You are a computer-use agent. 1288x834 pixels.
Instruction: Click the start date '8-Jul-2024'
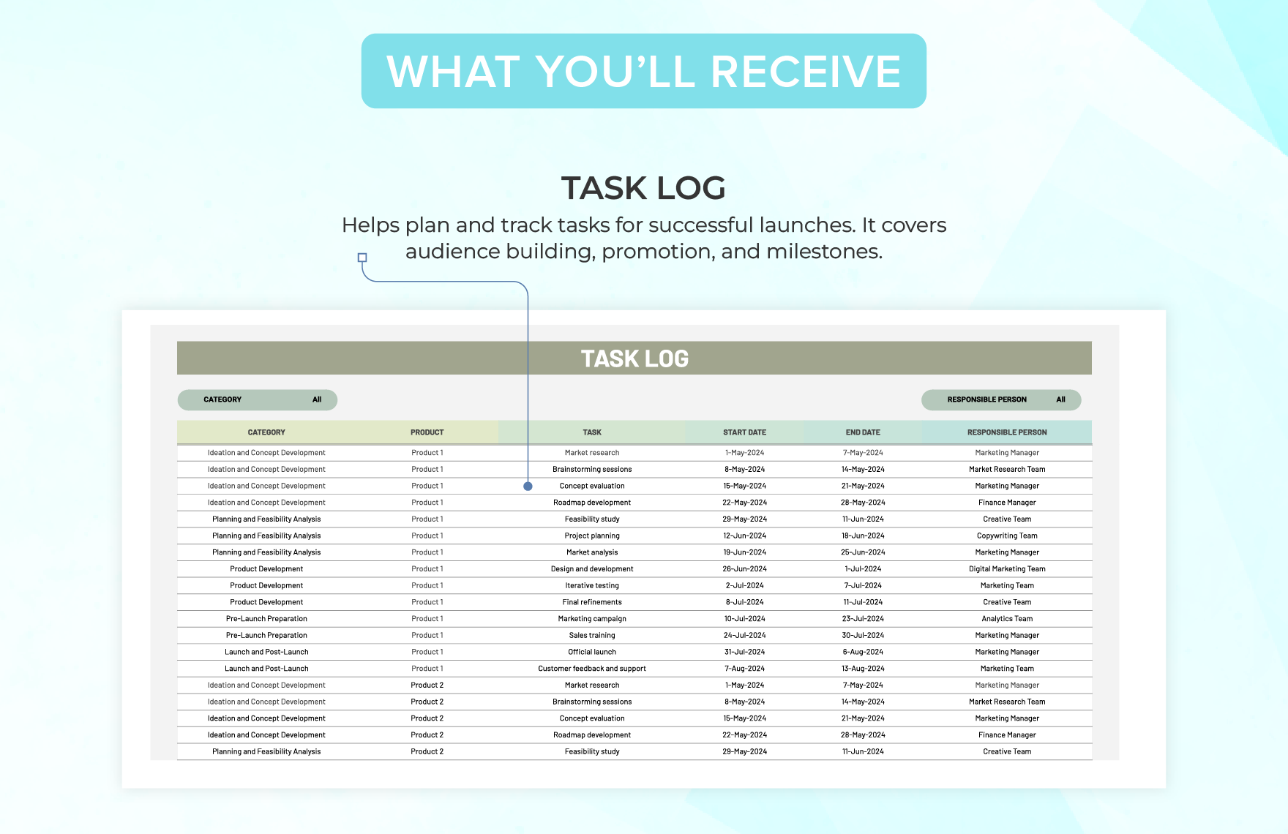tap(745, 602)
